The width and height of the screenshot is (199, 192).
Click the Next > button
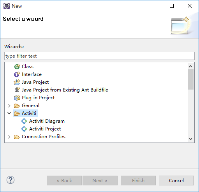pyautogui.click(x=100, y=180)
